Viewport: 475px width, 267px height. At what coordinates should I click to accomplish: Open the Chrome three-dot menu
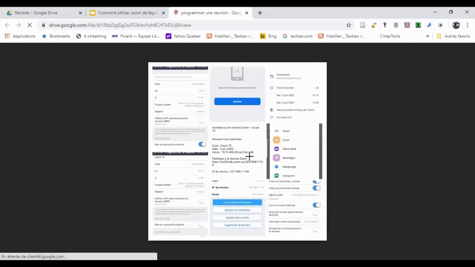point(468,25)
